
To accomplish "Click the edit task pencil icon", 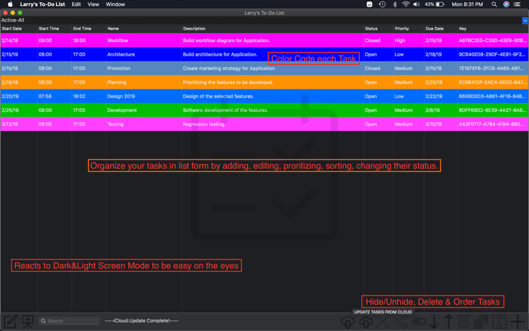I will coord(11,321).
